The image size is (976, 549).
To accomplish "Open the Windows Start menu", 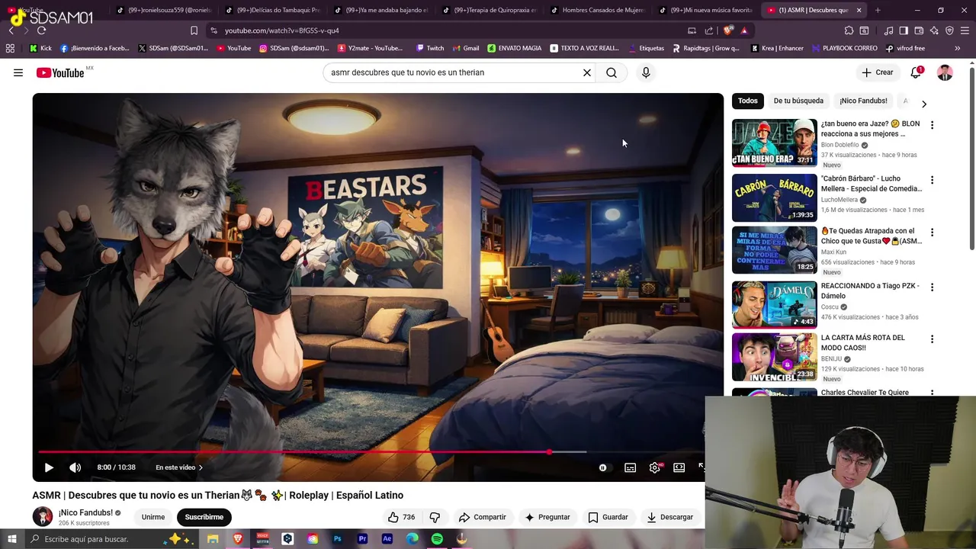I will pyautogui.click(x=11, y=539).
